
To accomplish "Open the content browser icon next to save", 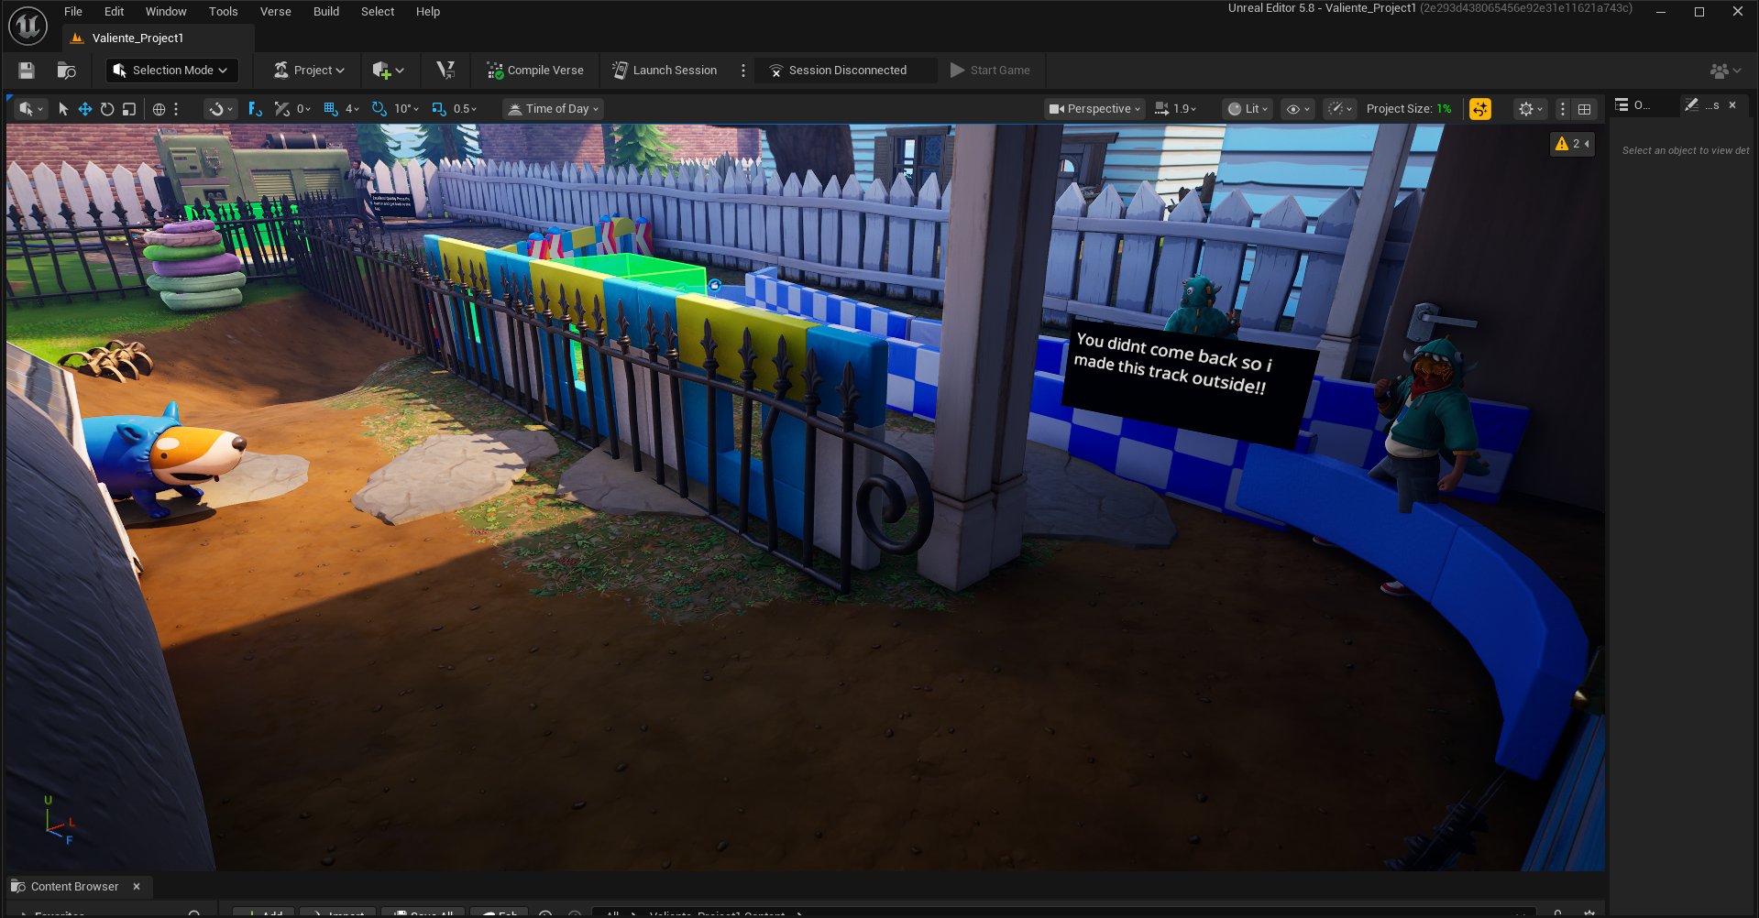I will [66, 71].
